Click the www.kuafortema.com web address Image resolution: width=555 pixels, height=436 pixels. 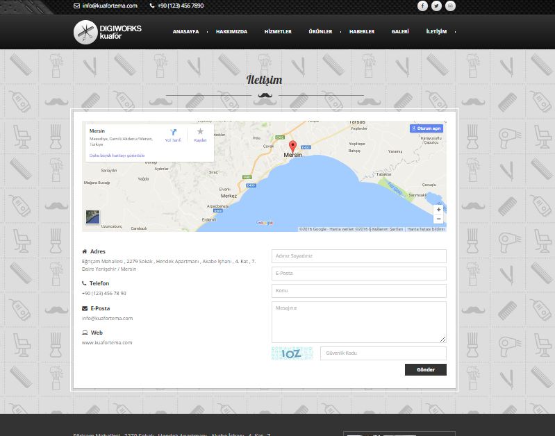pyautogui.click(x=107, y=342)
